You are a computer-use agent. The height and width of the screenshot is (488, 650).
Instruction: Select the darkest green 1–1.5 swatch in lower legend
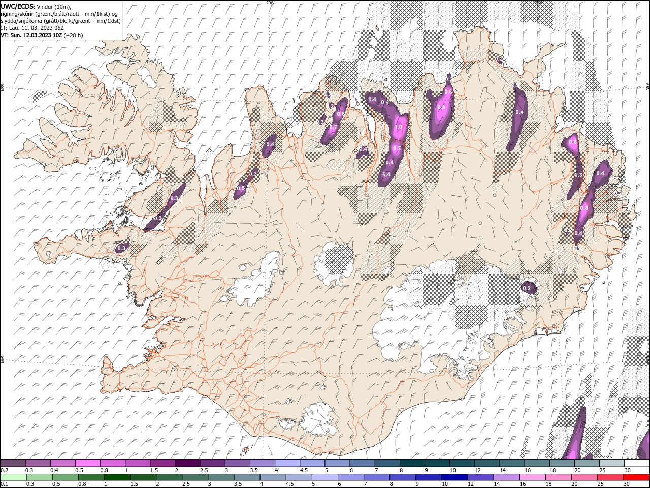(117, 477)
